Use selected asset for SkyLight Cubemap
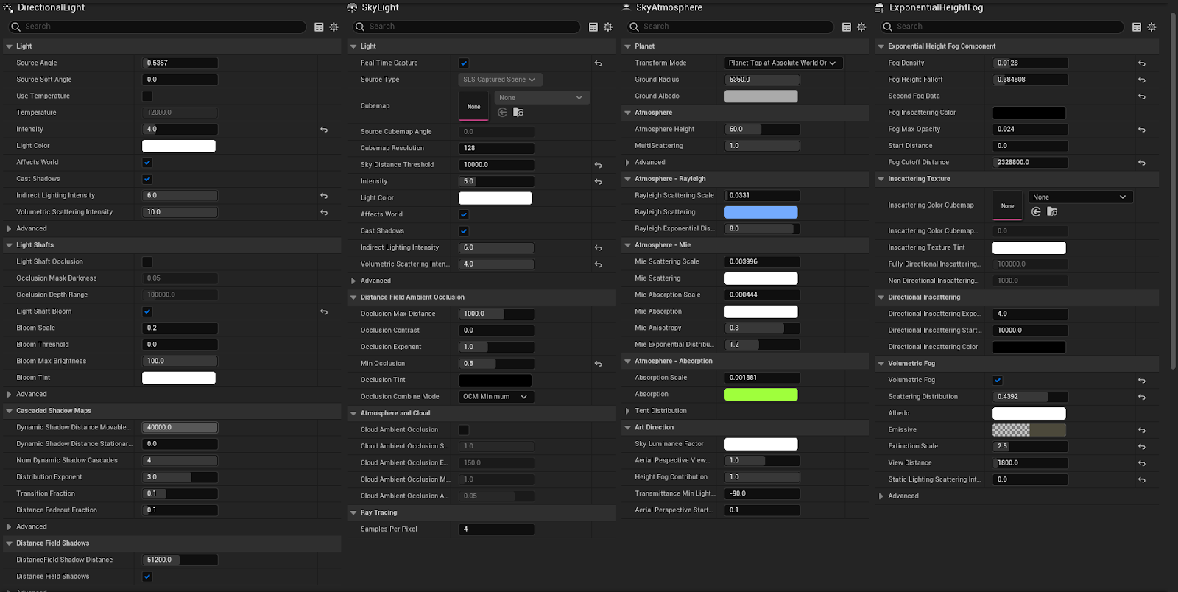 click(502, 113)
